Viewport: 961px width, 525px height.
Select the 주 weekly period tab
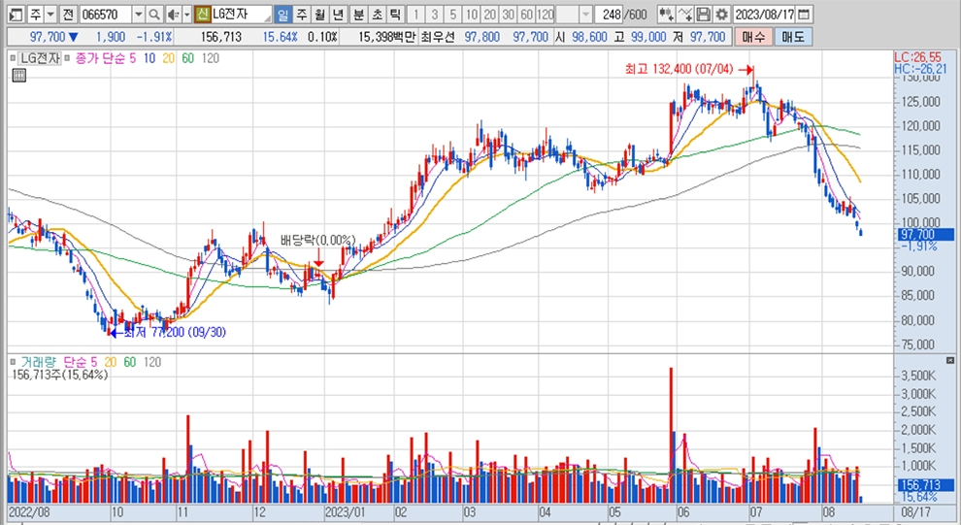point(301,15)
